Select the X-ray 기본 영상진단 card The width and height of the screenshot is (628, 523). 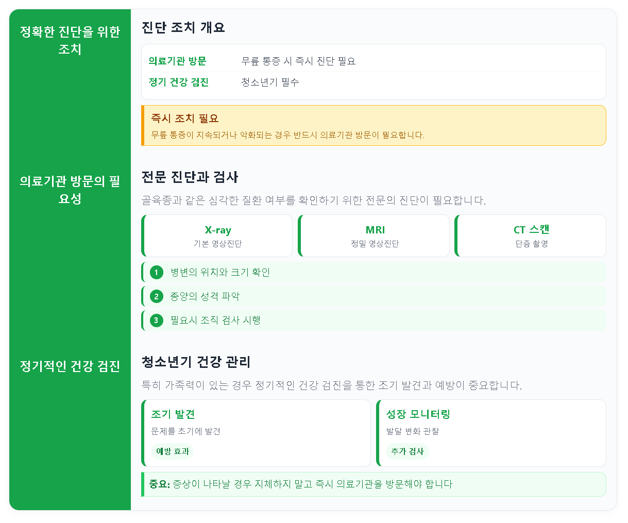[x=217, y=235]
